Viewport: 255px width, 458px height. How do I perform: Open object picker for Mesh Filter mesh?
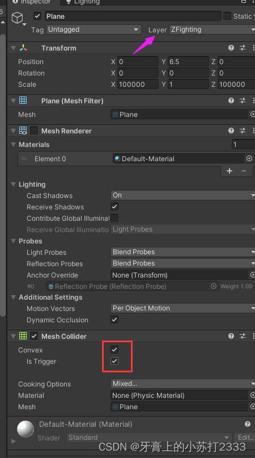pos(252,115)
